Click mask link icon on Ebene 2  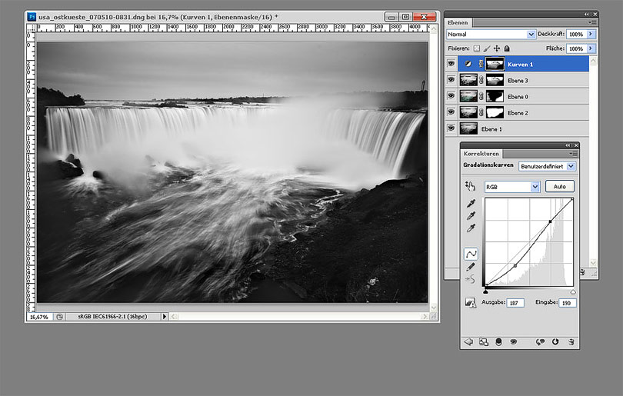[481, 113]
